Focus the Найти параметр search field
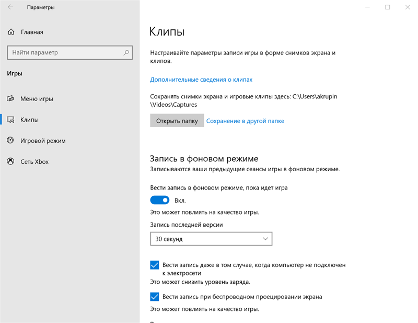This screenshot has width=418, height=323. pos(65,53)
